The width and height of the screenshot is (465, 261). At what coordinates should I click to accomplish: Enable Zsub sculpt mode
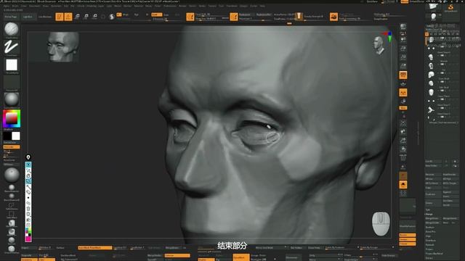(166, 14)
